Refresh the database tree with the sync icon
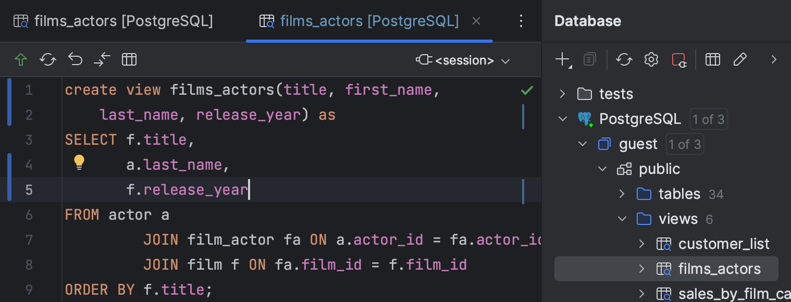This screenshot has width=791, height=302. point(624,59)
